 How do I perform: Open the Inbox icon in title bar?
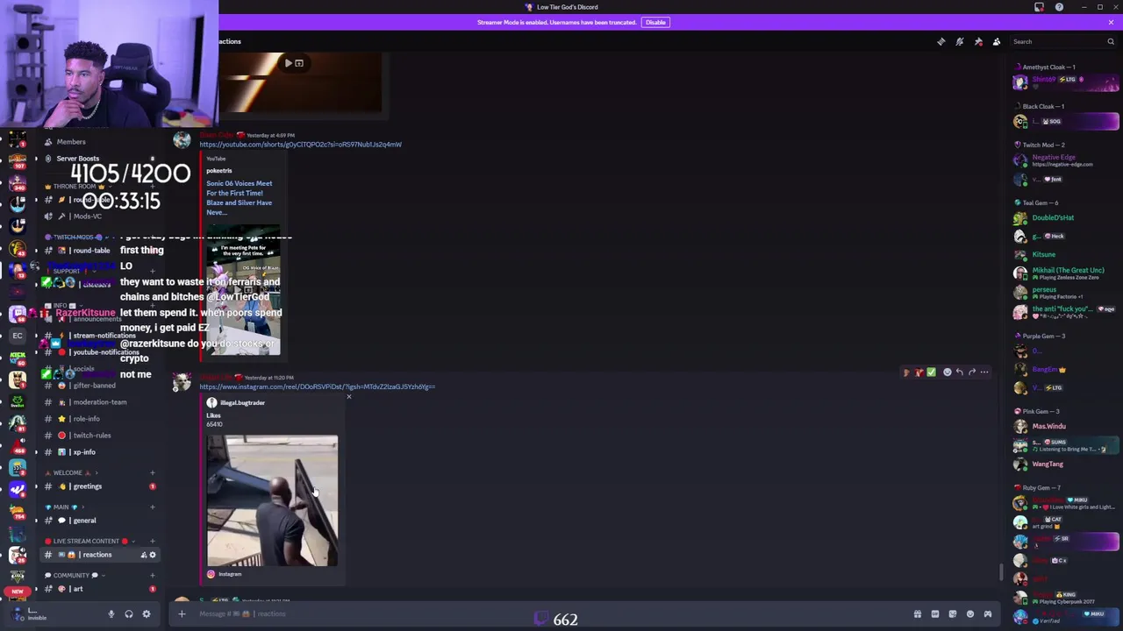(x=1040, y=7)
